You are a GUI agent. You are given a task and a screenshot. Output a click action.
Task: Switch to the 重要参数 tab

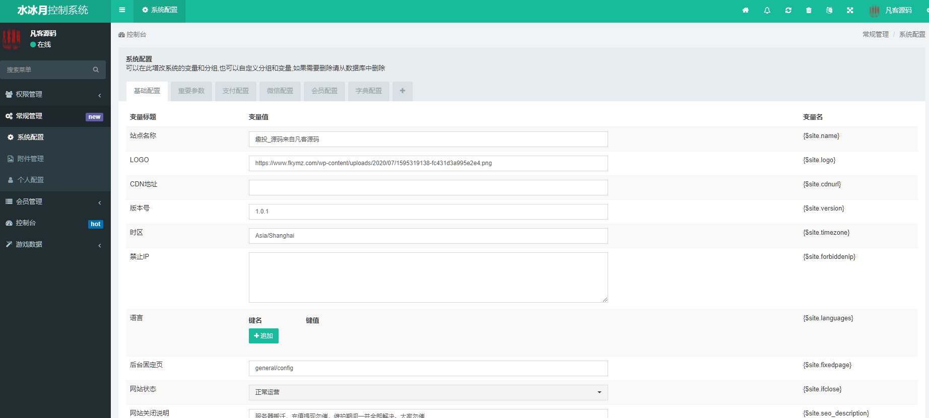[191, 91]
